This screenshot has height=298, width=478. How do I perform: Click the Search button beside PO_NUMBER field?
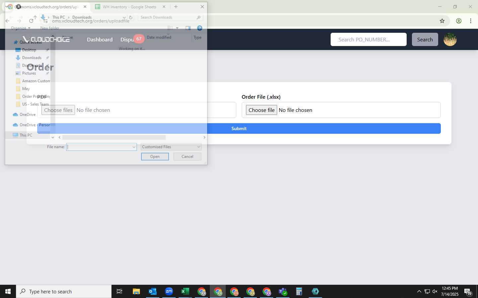[425, 39]
